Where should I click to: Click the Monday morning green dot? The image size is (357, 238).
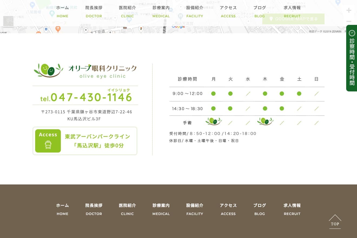pyautogui.click(x=213, y=94)
